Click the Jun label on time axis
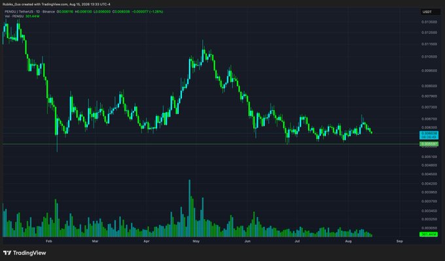Screen dimensions: 445x261 click(x=247, y=241)
